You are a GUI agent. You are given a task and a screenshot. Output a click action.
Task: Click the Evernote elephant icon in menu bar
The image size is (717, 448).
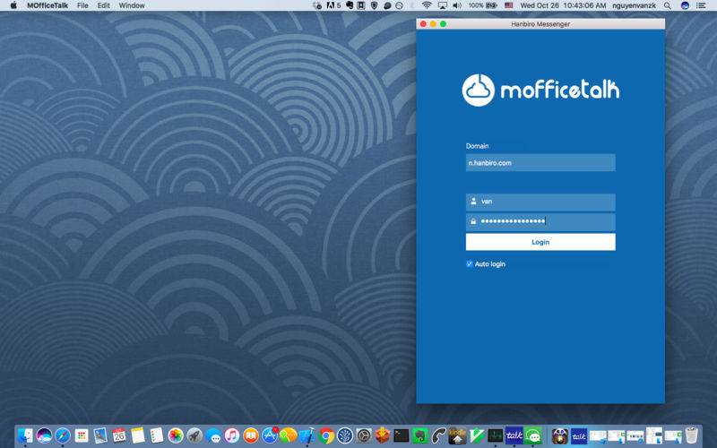coord(350,5)
